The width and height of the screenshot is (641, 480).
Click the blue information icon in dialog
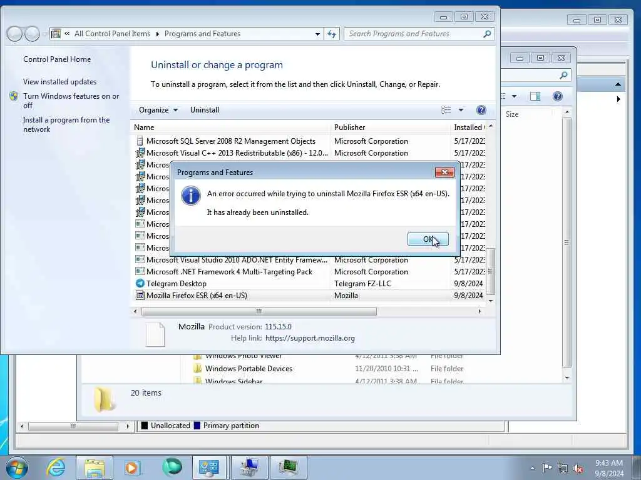click(x=191, y=196)
